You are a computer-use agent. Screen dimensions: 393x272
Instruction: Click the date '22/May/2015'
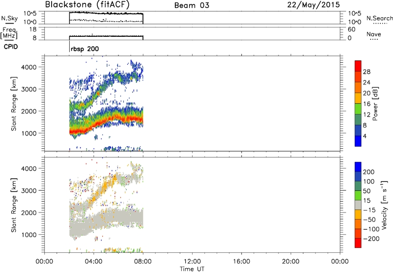313,5
